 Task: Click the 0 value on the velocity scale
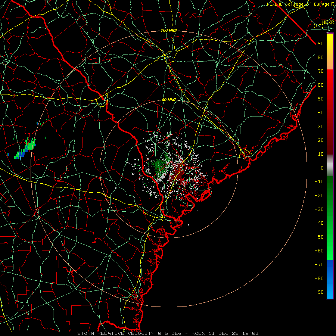click(322, 168)
